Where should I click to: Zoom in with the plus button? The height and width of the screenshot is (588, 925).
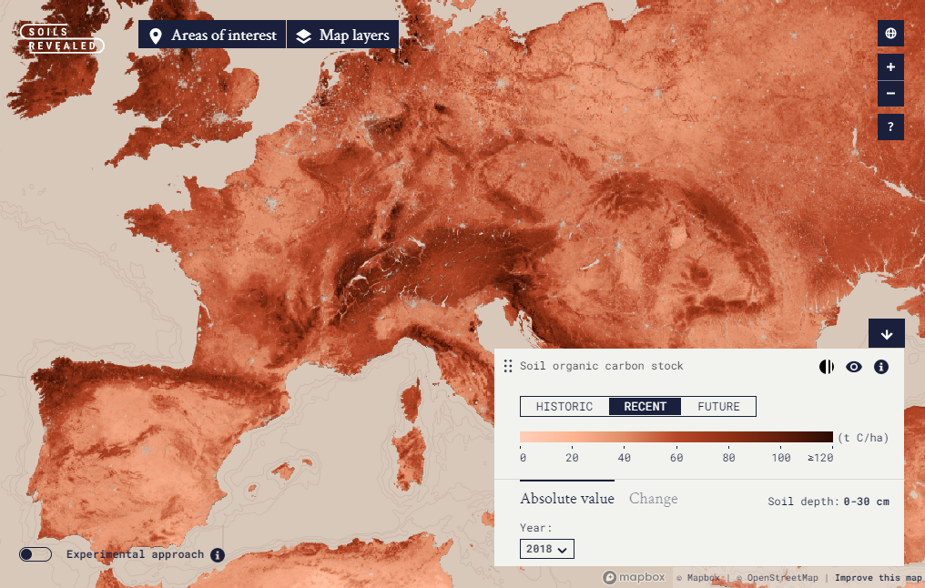click(890, 66)
